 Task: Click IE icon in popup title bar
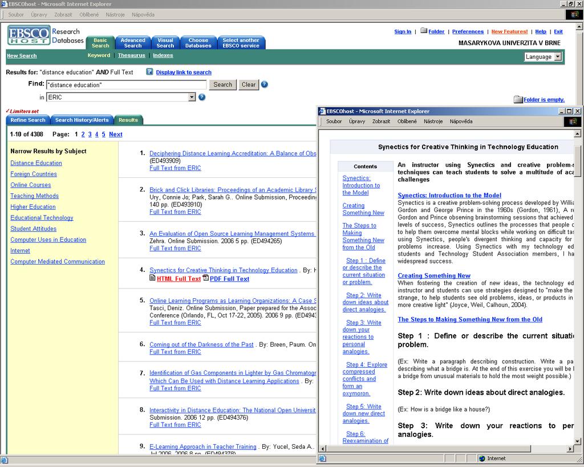pyautogui.click(x=323, y=111)
